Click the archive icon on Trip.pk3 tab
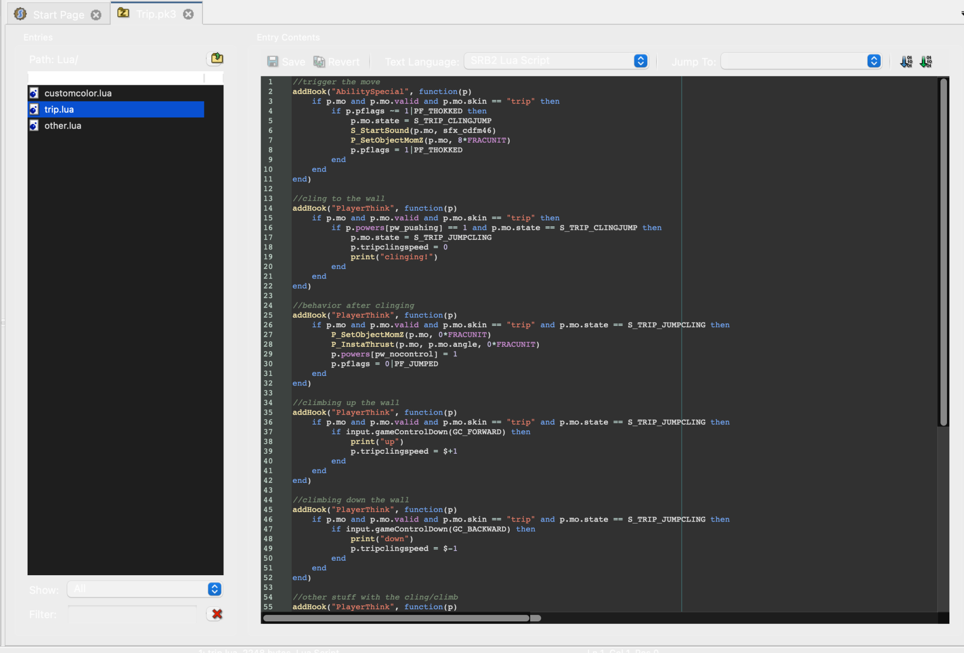964x653 pixels. [123, 13]
